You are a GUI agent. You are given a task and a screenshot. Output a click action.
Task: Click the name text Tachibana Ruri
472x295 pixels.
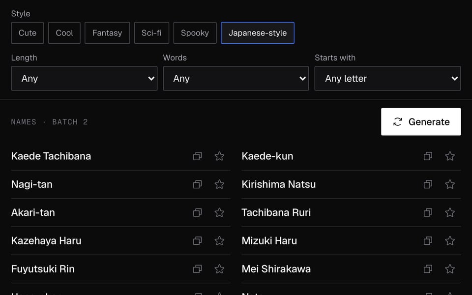click(276, 212)
